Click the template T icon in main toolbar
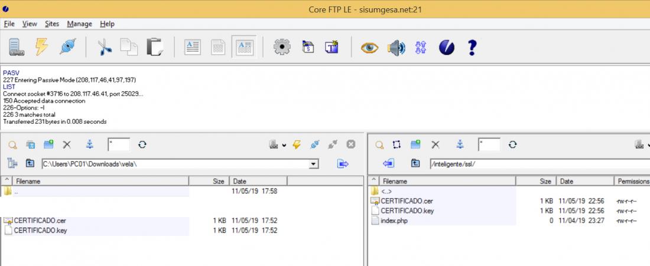The height and width of the screenshot is (266, 650). pos(332,47)
